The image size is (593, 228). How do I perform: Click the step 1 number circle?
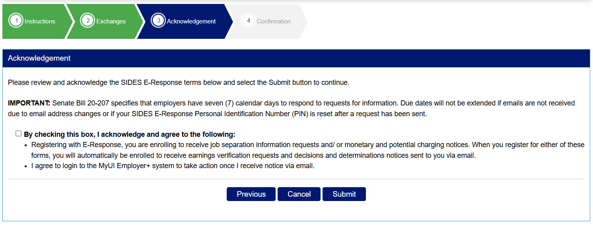point(16,21)
